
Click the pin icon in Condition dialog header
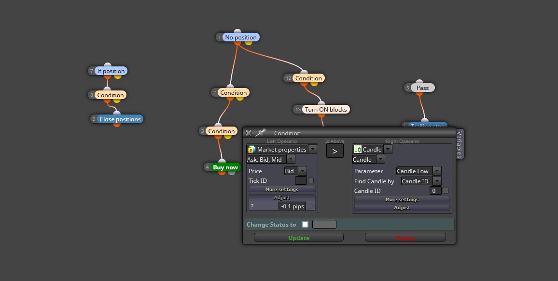(261, 133)
